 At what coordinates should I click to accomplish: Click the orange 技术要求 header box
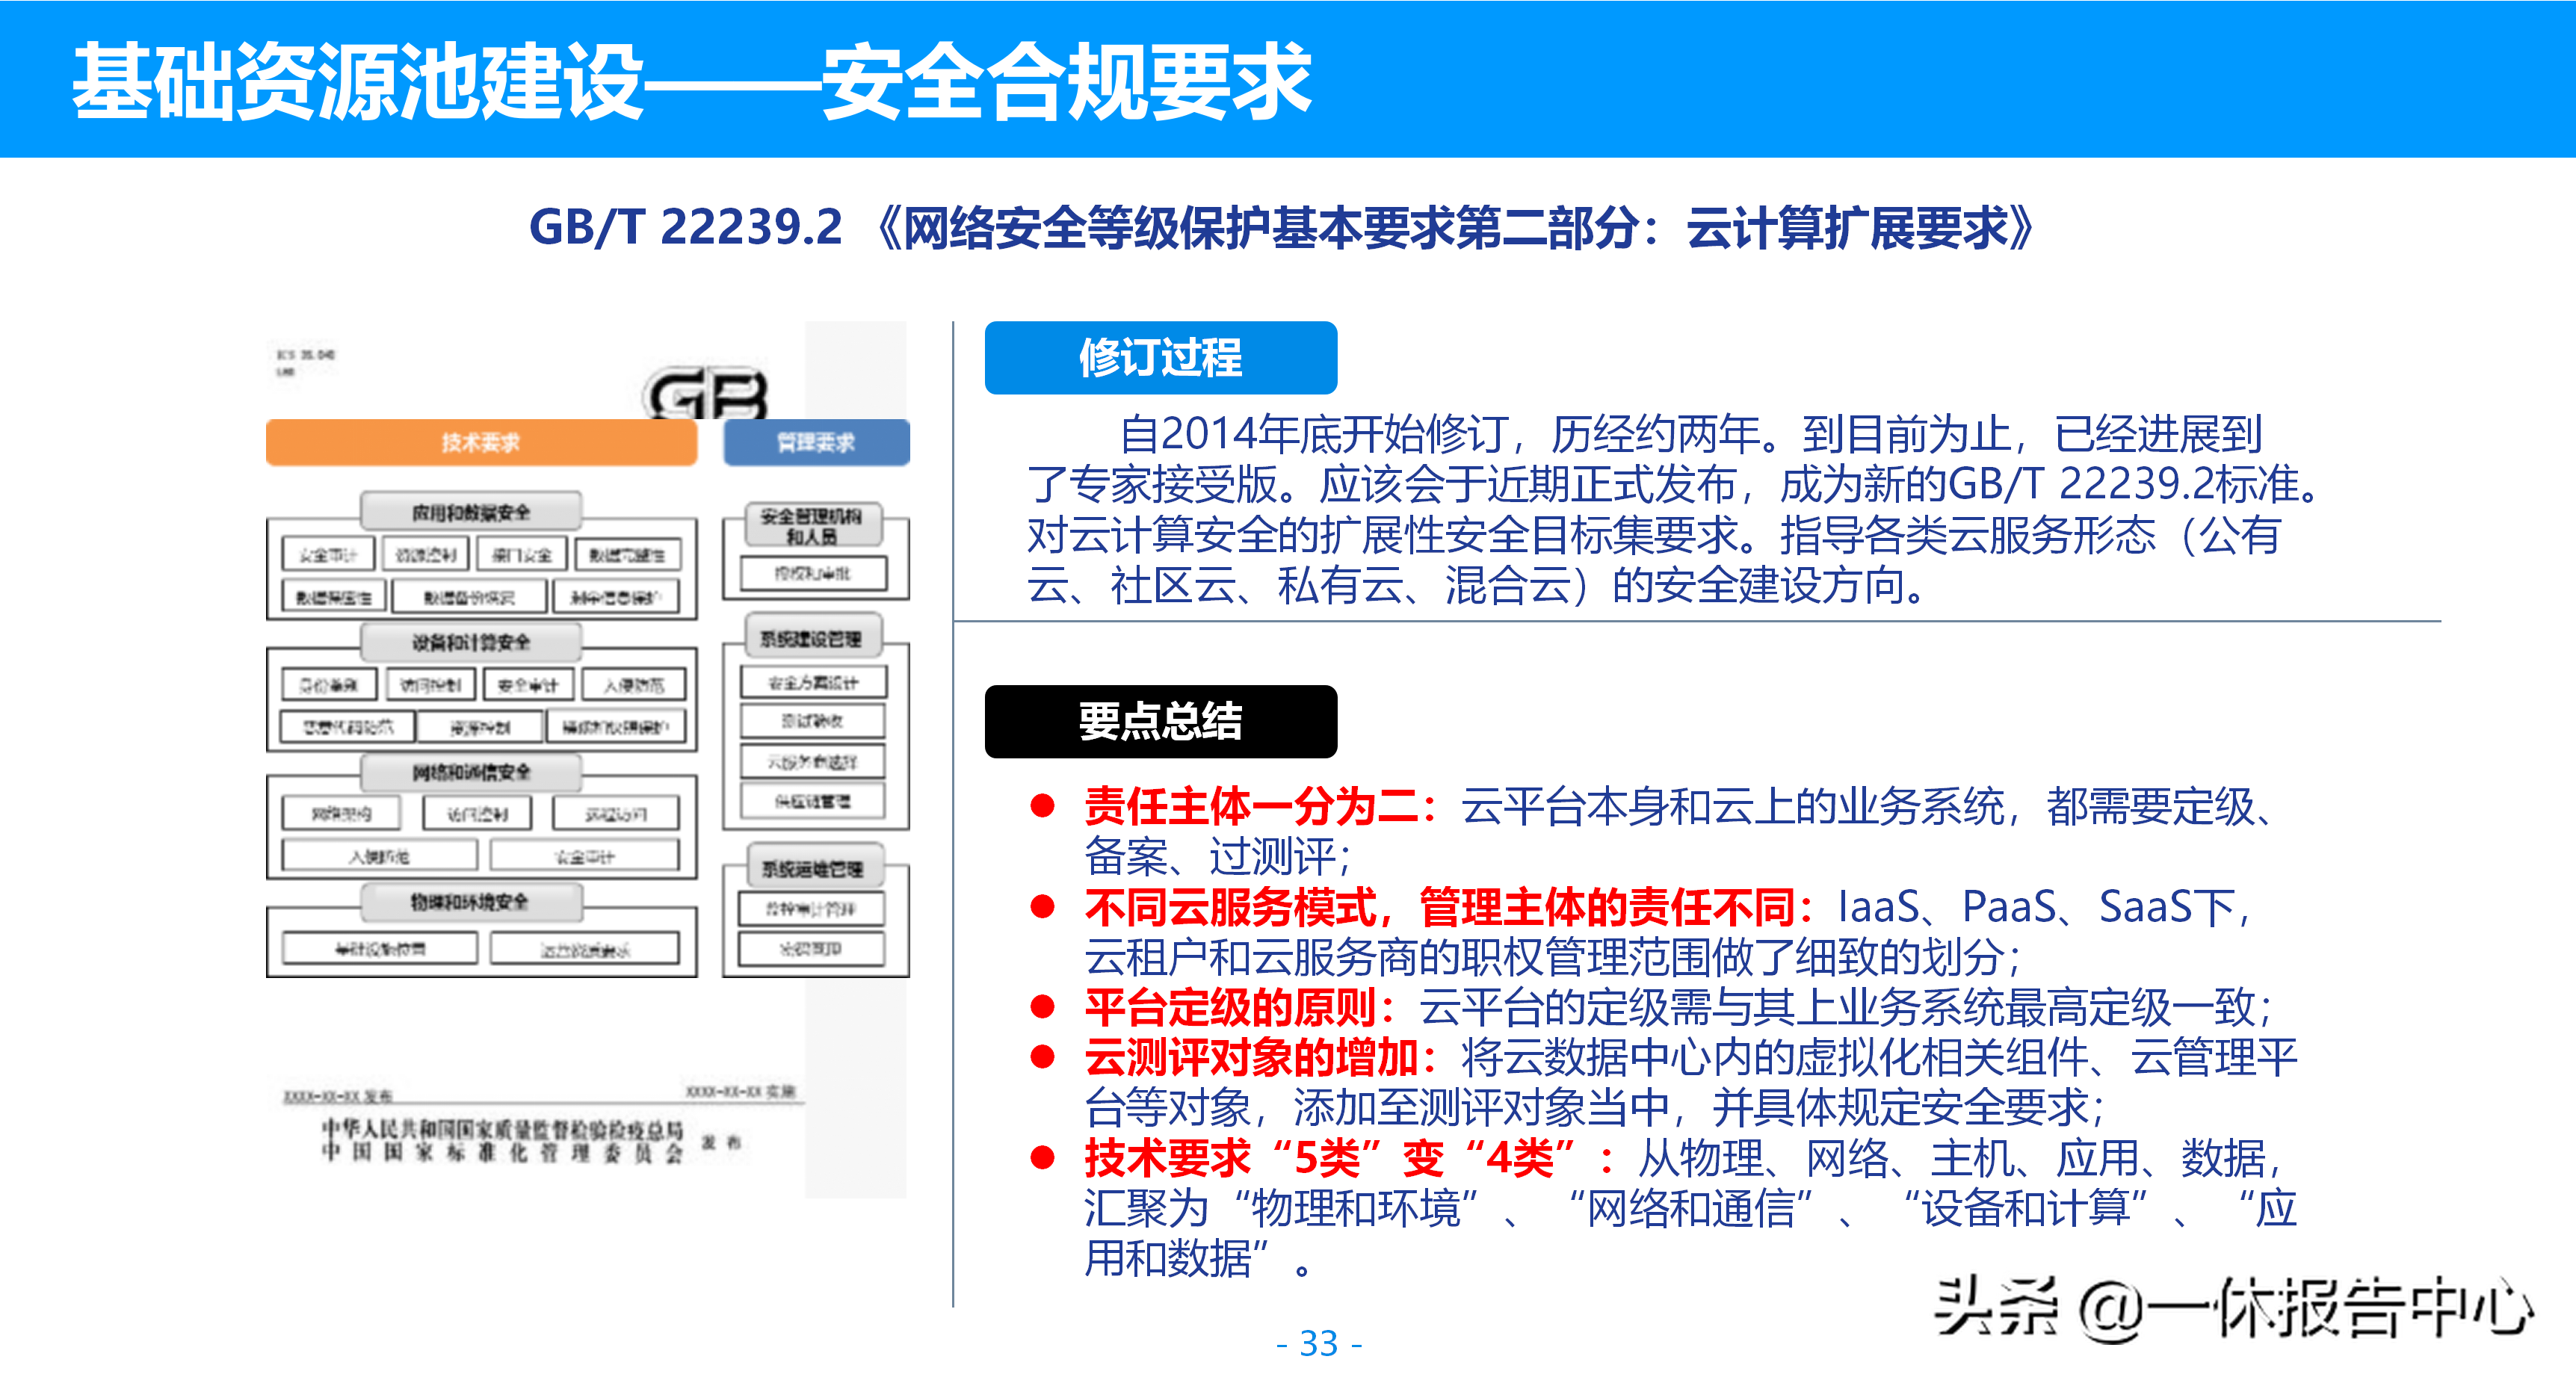click(481, 443)
